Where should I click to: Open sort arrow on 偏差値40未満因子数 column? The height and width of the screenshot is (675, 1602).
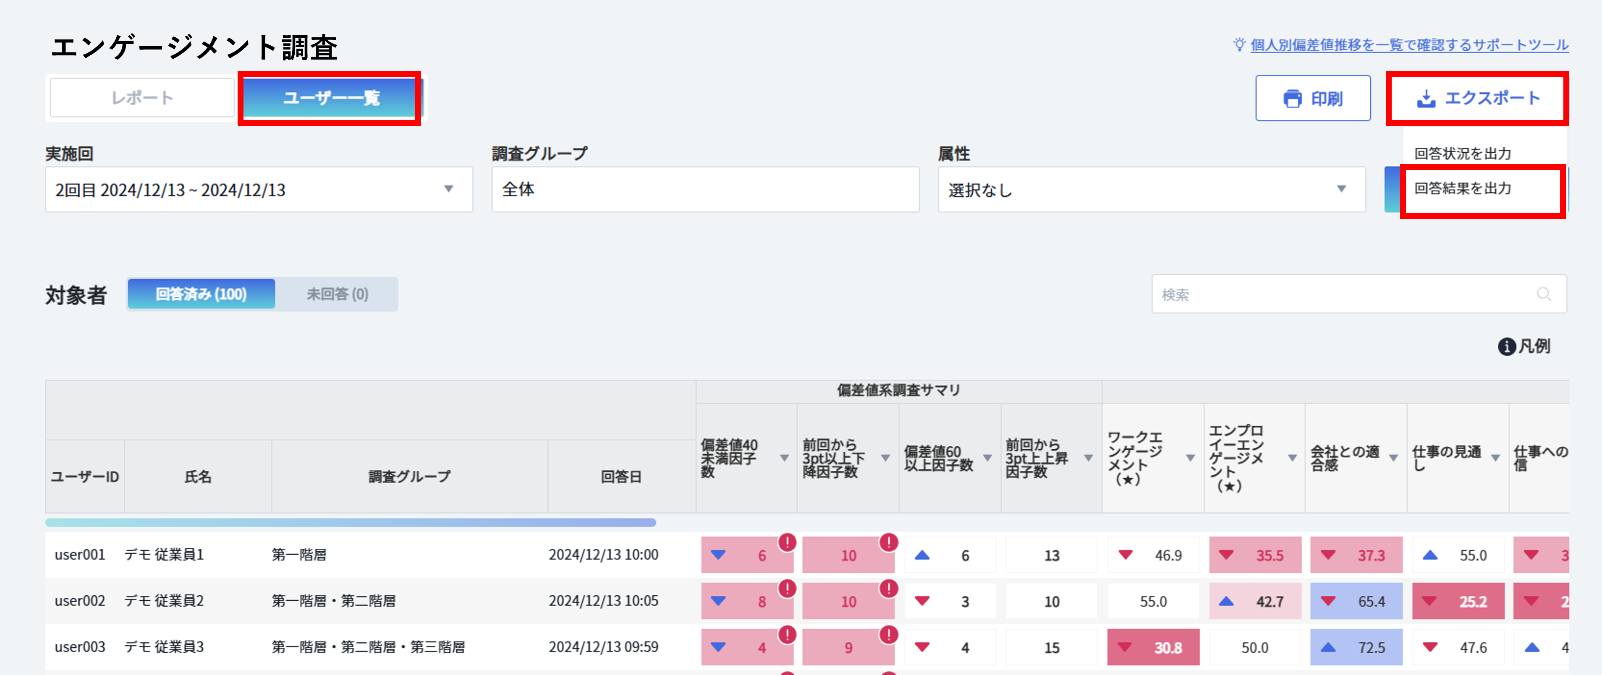pyautogui.click(x=784, y=458)
